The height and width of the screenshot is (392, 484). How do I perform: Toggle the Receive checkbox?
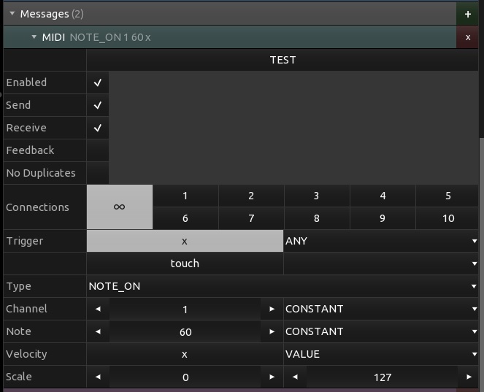[x=98, y=128]
